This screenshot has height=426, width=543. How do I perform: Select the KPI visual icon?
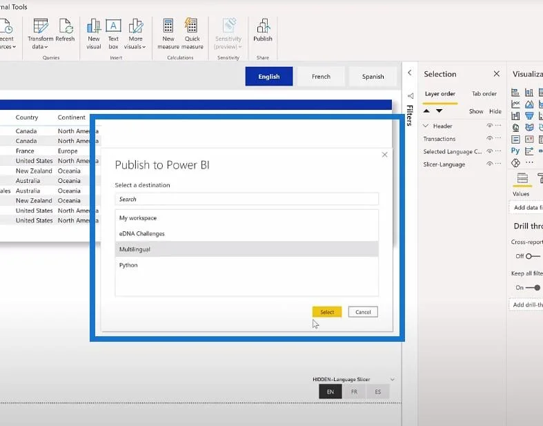(529, 139)
